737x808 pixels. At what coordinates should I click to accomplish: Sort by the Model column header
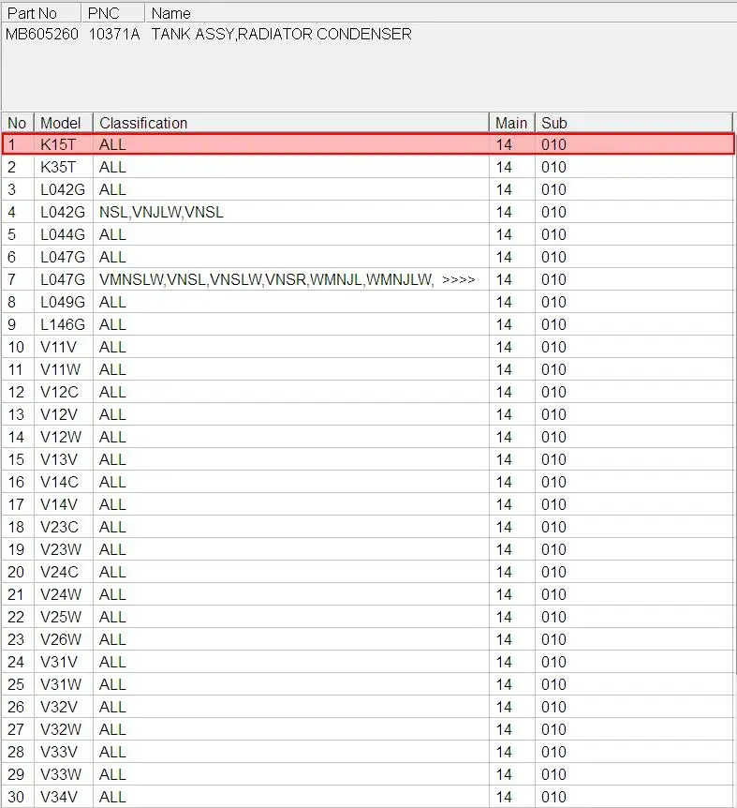point(64,123)
